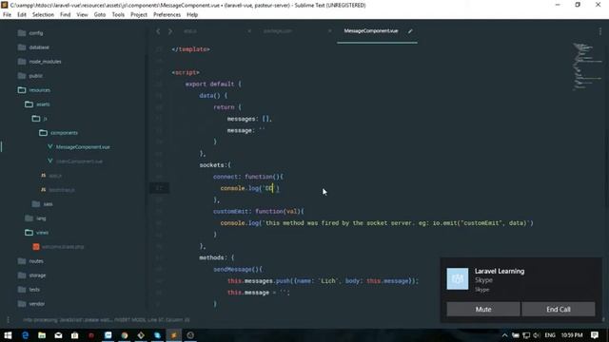Show hidden system tray icons
Screen dimensions: 609x342
(x=504, y=335)
